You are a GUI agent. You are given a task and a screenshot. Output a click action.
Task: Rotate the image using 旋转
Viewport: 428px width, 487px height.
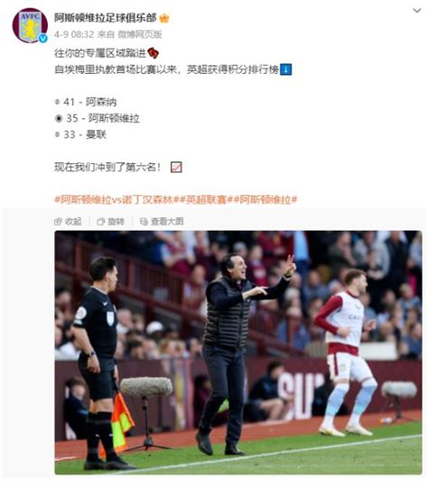(x=110, y=221)
